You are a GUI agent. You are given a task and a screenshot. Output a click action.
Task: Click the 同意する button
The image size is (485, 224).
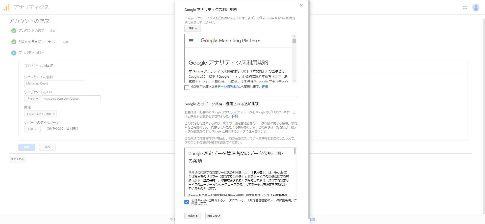coord(192,216)
